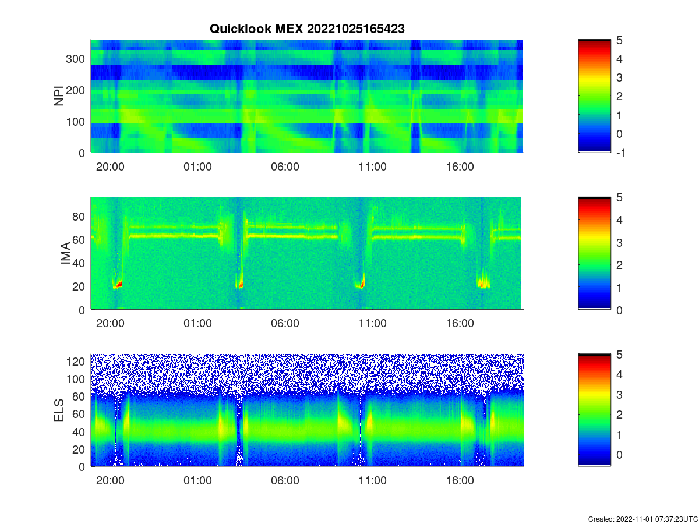
Task: Click the "11:00" time label under the NPI plot
Action: pos(372,167)
